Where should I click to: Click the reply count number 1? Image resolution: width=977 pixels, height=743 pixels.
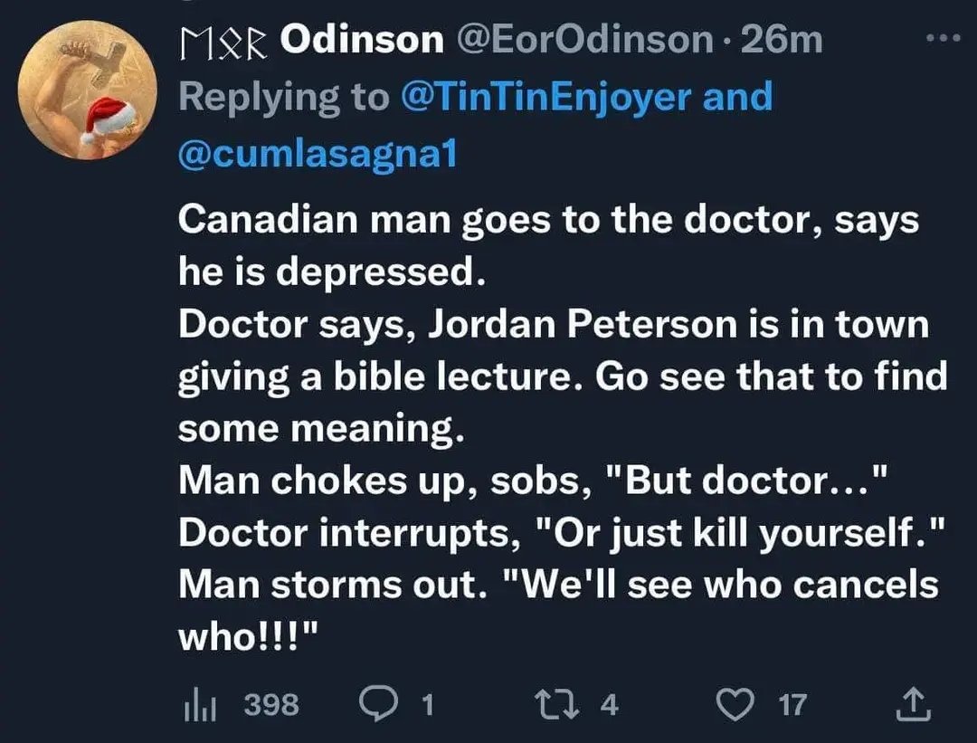tap(429, 704)
